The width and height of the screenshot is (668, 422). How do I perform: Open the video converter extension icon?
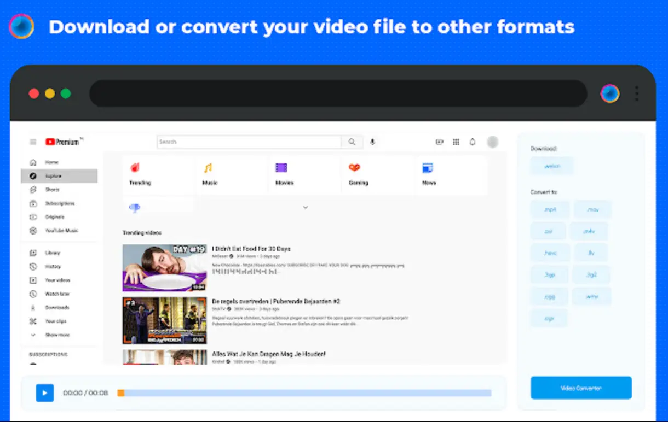[x=609, y=93]
